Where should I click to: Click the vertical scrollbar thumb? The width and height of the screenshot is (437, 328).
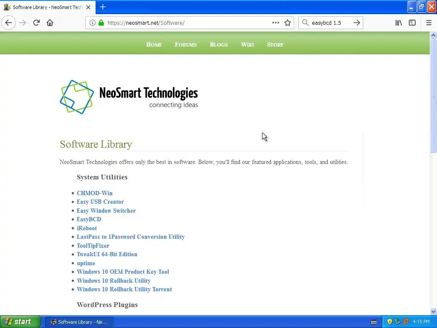point(433,96)
